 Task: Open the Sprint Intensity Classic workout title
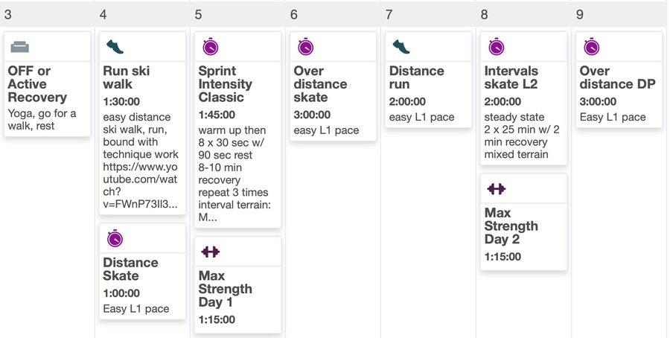tap(225, 84)
